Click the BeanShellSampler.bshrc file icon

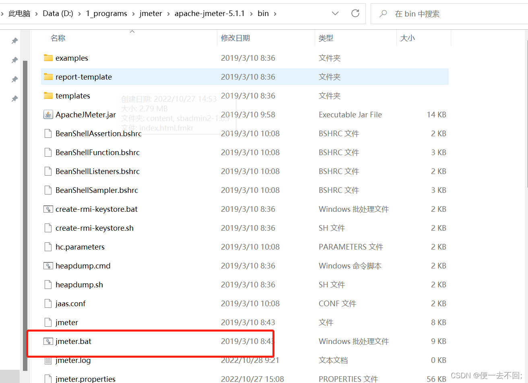[48, 190]
